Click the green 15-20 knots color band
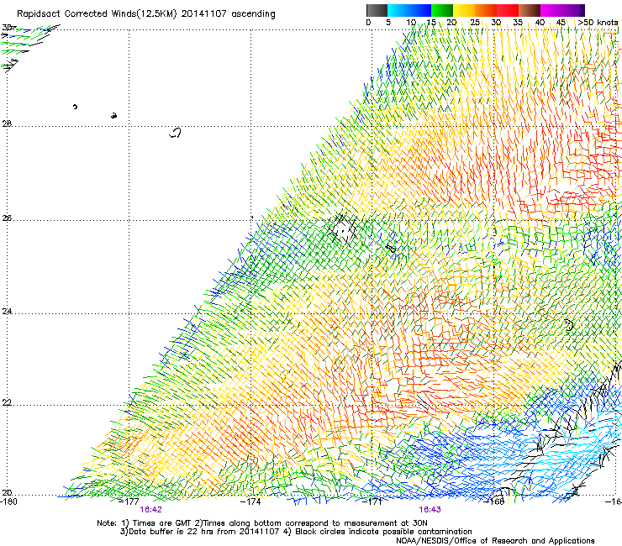This screenshot has width=622, height=546. [442, 10]
